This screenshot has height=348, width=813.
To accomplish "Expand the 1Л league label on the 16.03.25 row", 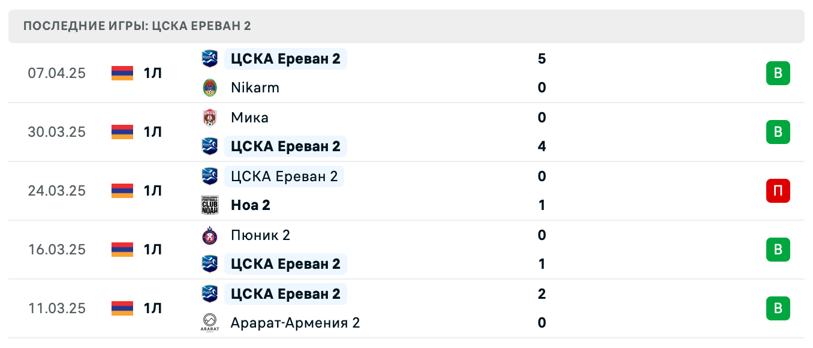I will [153, 250].
